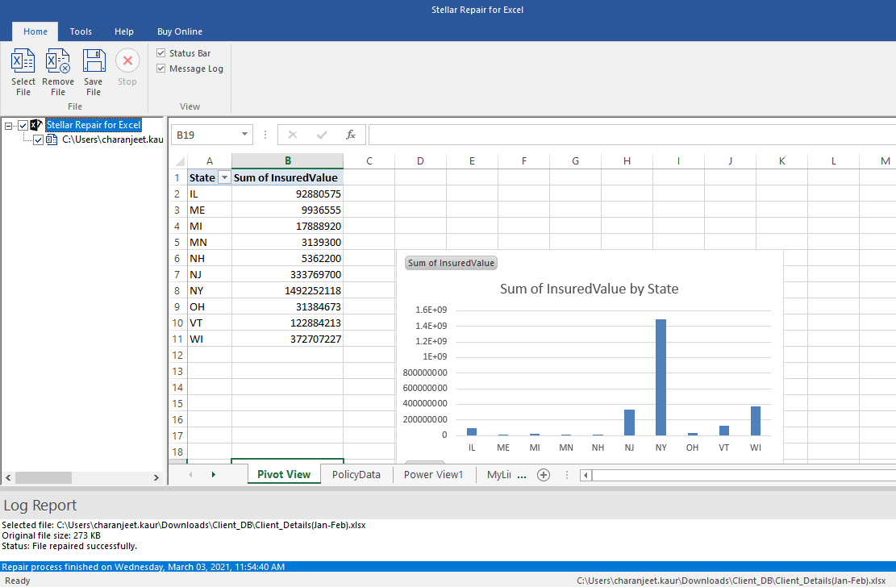Screen dimensions: 896x587
Task: Click the formula bar cancel X icon
Action: [x=293, y=135]
